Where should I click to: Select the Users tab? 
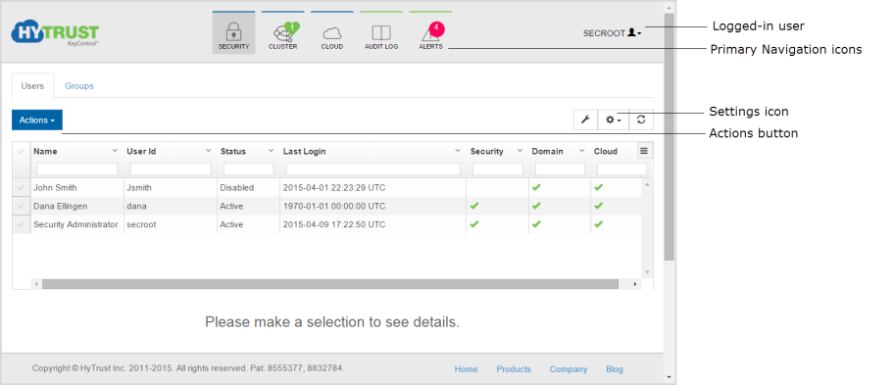[32, 86]
